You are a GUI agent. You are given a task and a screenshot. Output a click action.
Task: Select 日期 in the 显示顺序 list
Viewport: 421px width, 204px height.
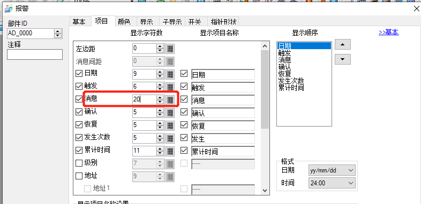(304, 46)
